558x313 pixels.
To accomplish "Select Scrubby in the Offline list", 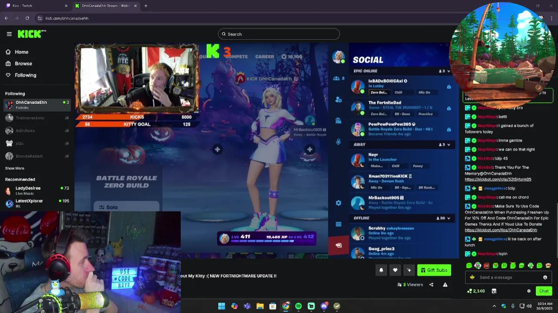I will click(402, 233).
